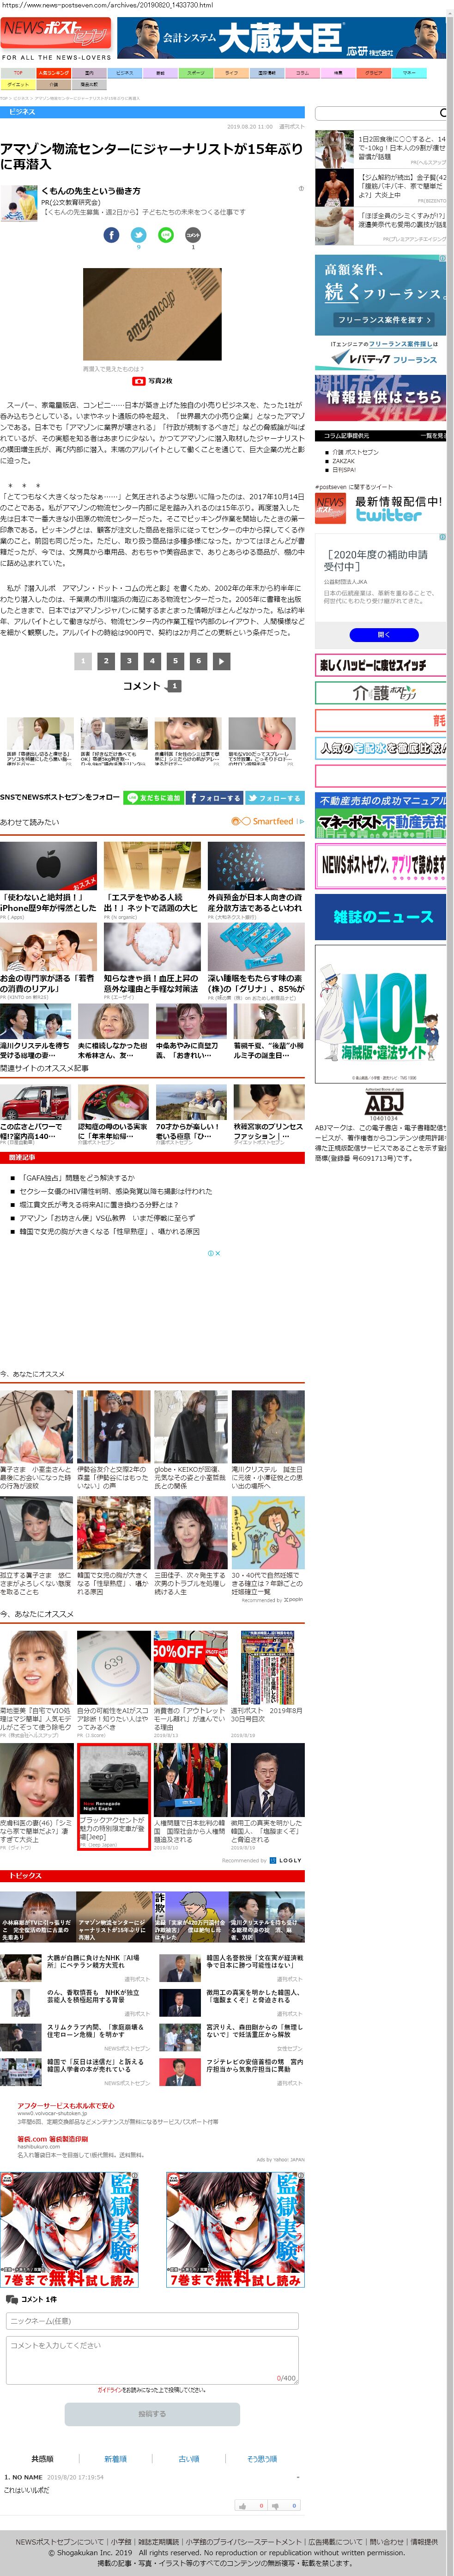Click the Facebook share icon under the headline
Image resolution: width=454 pixels, height=2576 pixels.
click(x=111, y=235)
